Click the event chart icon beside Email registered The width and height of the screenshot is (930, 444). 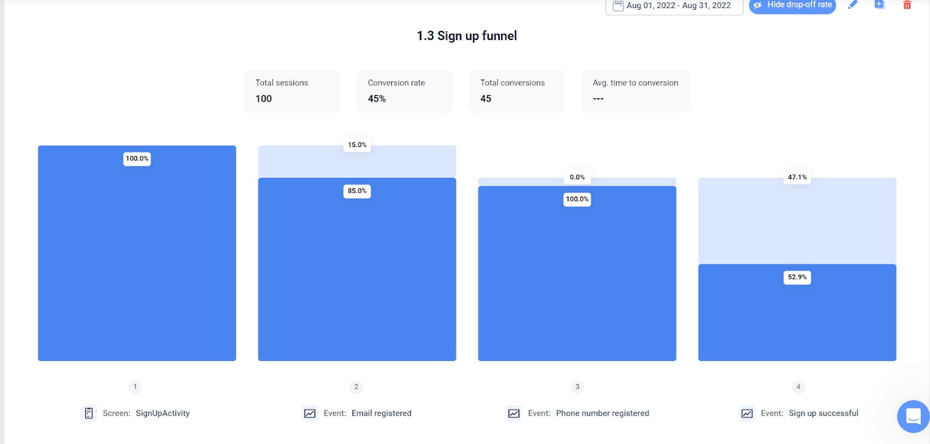pyautogui.click(x=310, y=413)
